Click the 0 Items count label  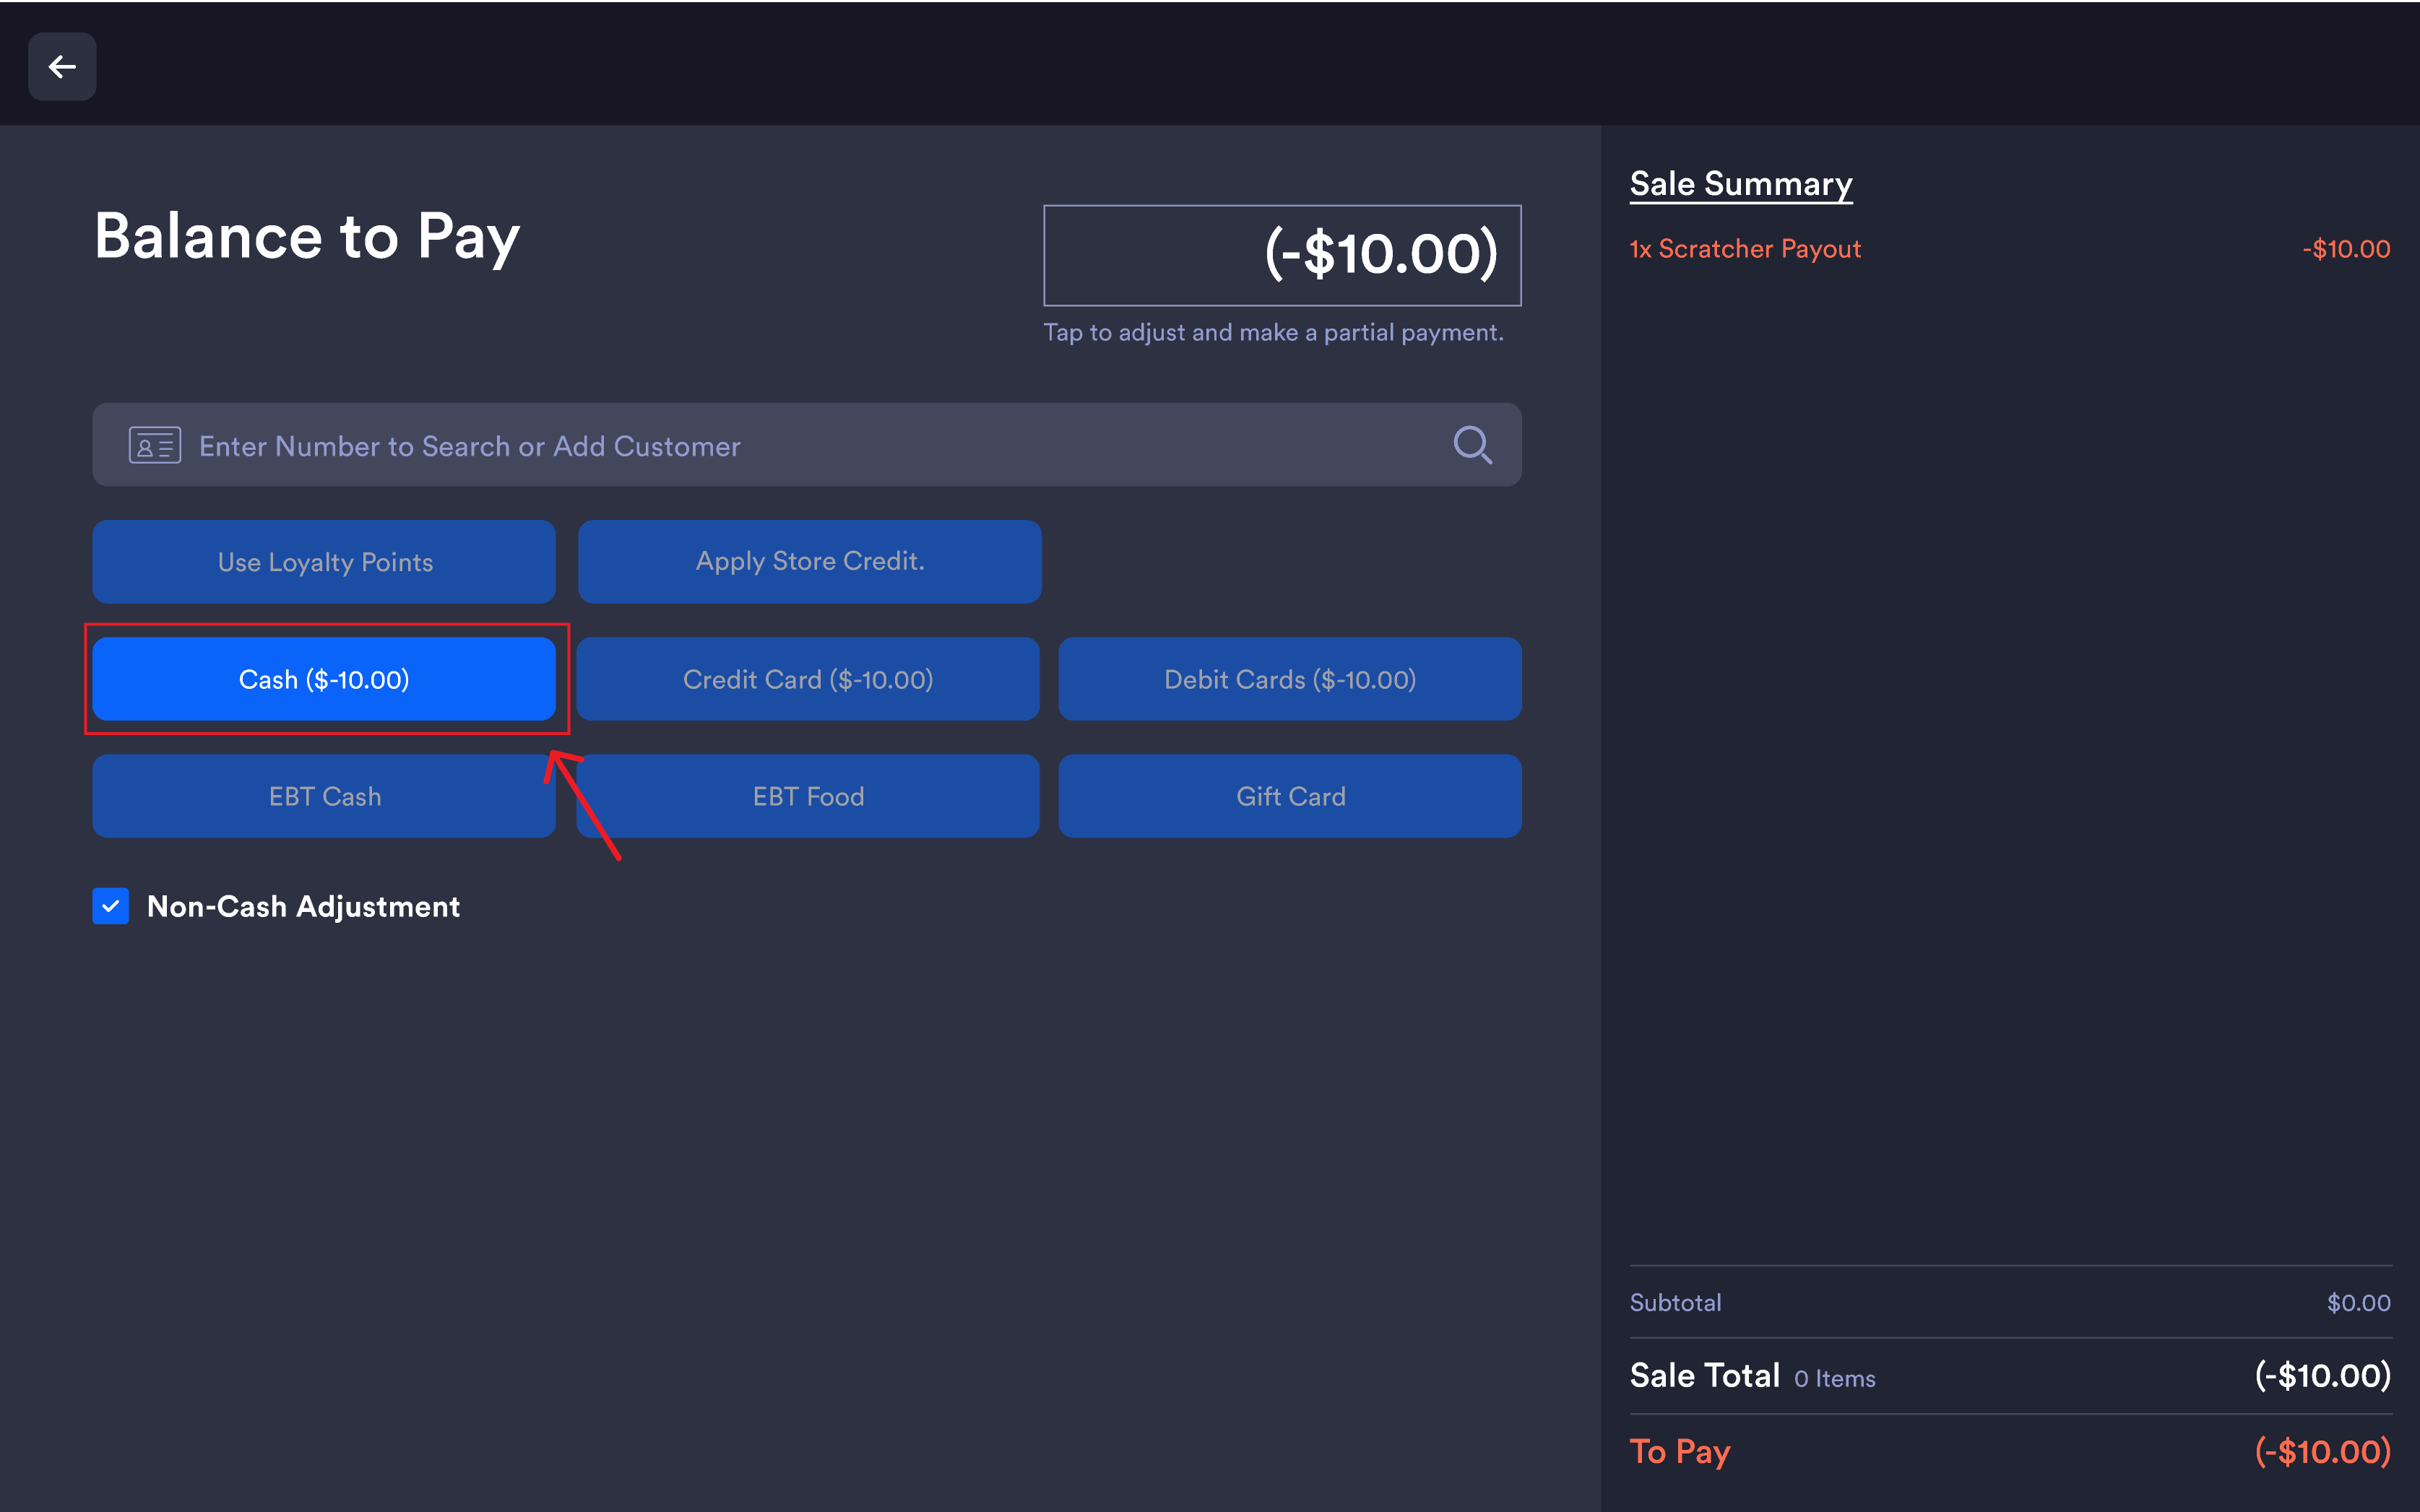[x=1833, y=1379]
